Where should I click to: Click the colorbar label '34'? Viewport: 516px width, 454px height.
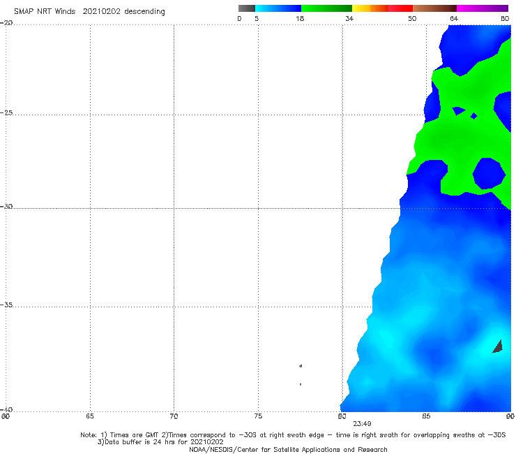click(x=349, y=19)
